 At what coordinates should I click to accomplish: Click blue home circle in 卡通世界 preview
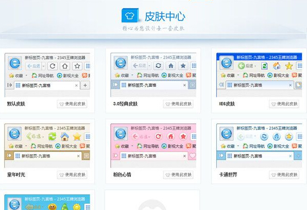(277, 137)
